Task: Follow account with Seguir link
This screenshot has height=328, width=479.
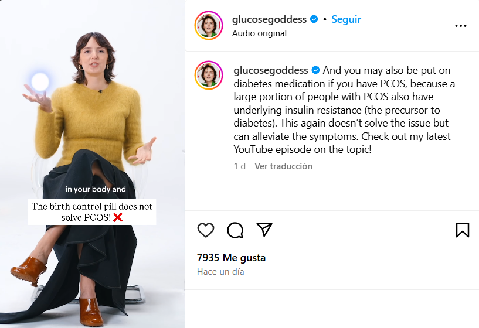Action: (346, 19)
